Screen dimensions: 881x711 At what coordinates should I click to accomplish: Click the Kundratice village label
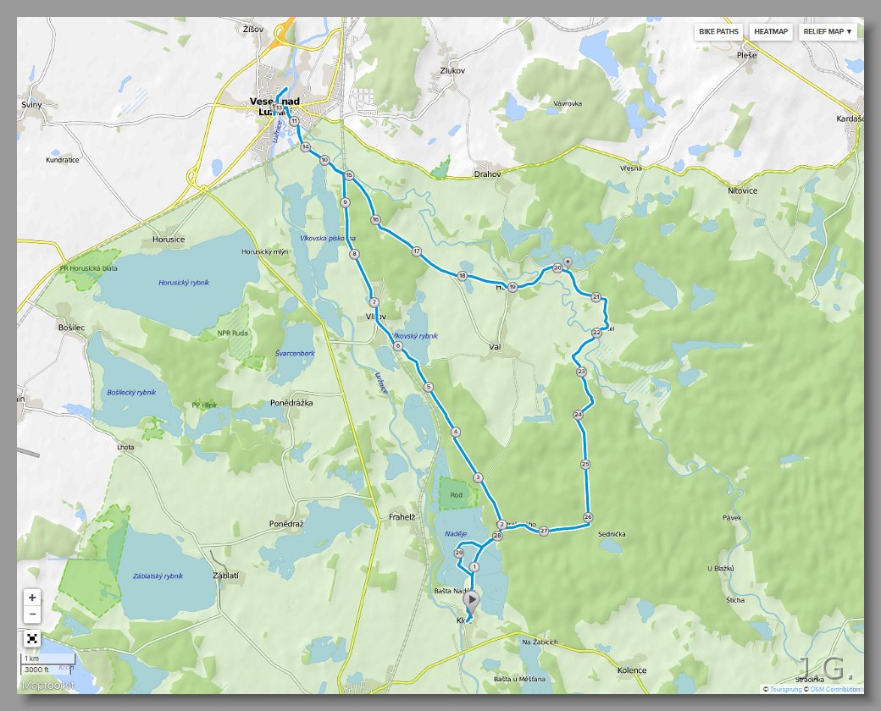click(x=63, y=159)
